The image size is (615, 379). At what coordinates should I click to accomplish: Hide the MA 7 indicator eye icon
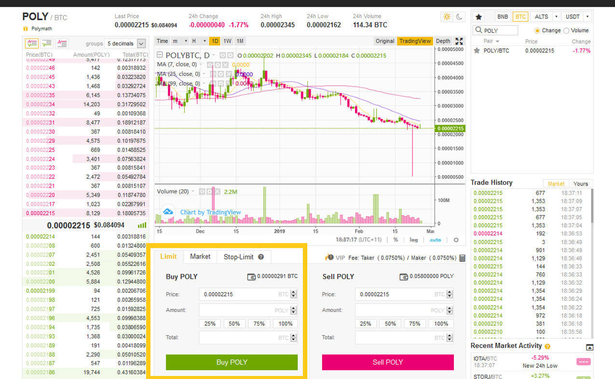pos(210,65)
